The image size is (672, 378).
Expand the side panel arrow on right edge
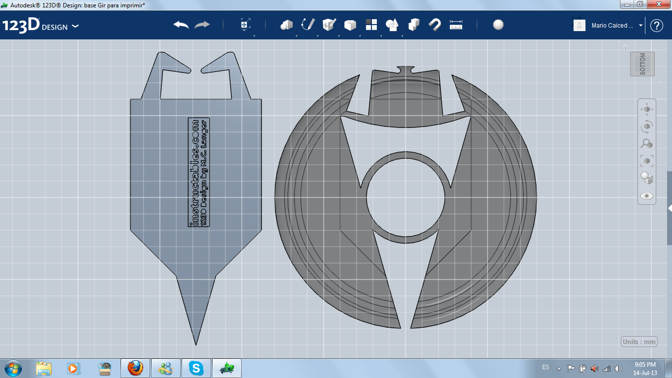(670, 208)
